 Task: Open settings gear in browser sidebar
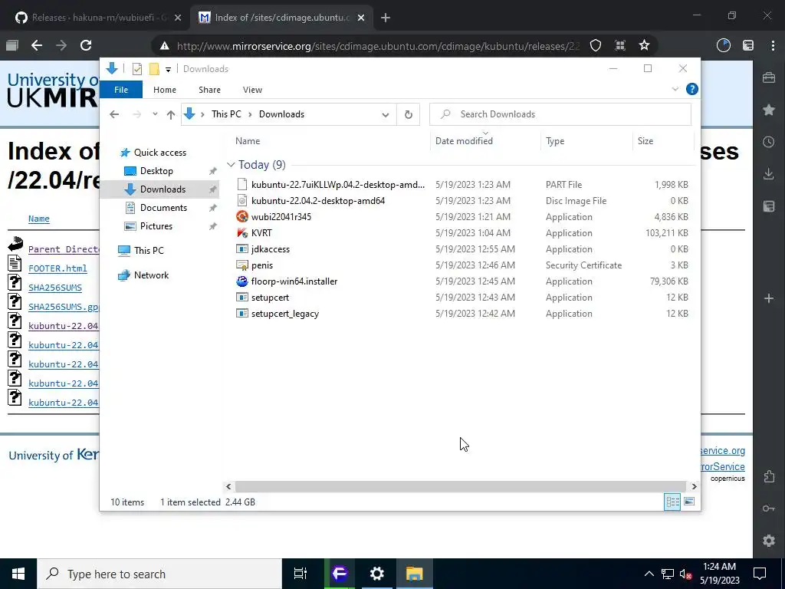(x=769, y=541)
